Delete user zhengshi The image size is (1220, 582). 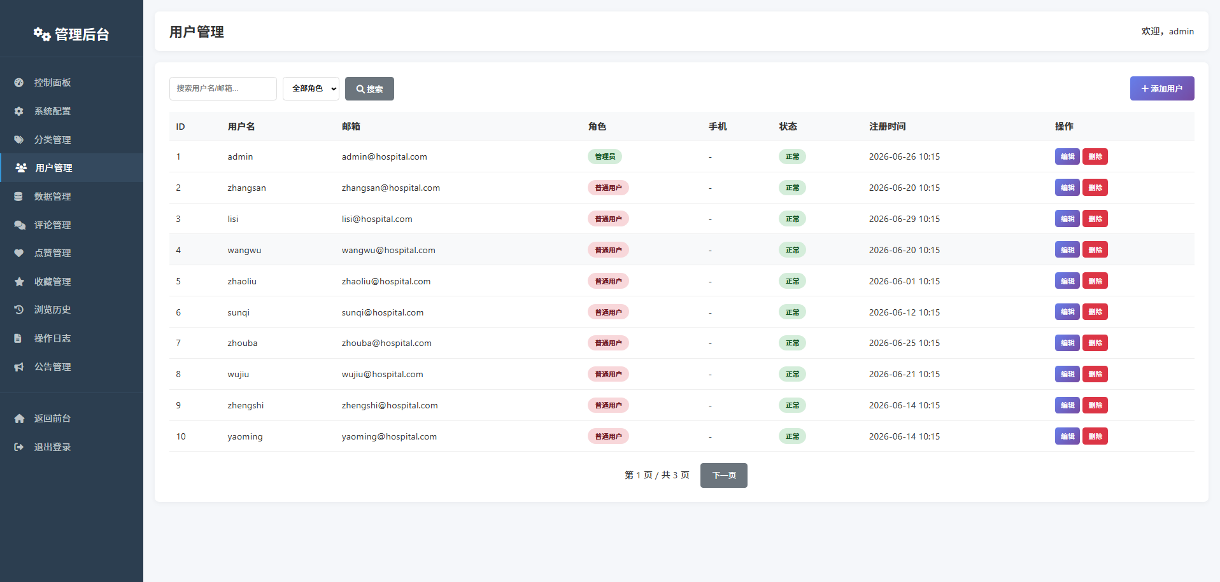(x=1095, y=405)
